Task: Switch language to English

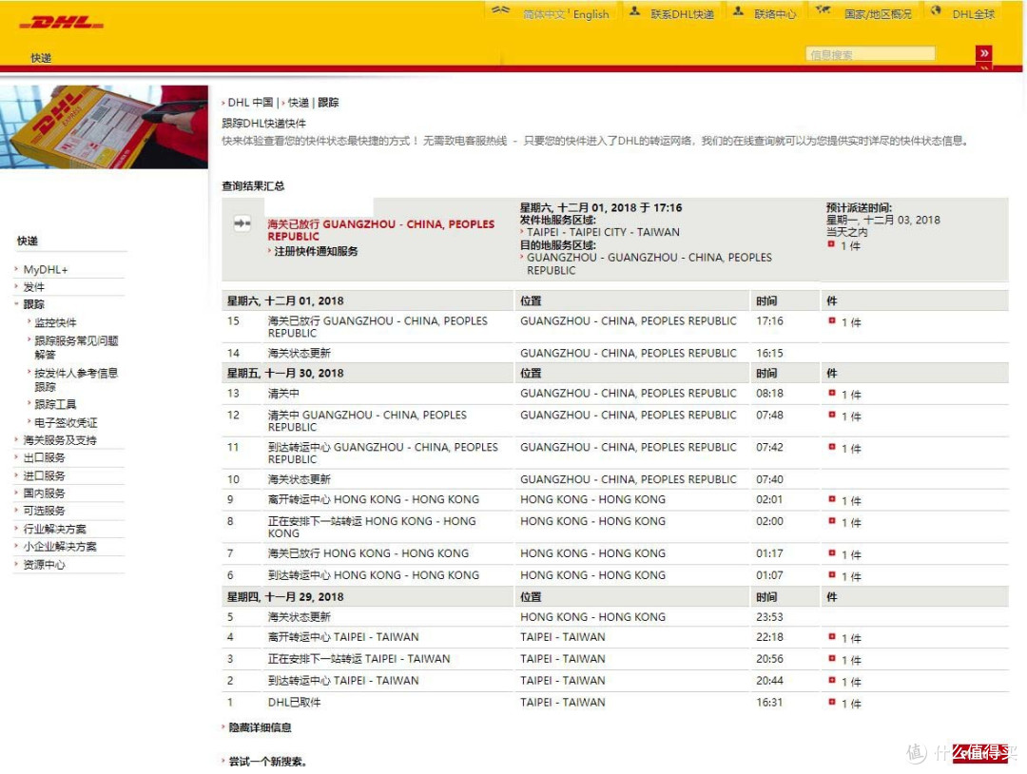Action: [591, 14]
